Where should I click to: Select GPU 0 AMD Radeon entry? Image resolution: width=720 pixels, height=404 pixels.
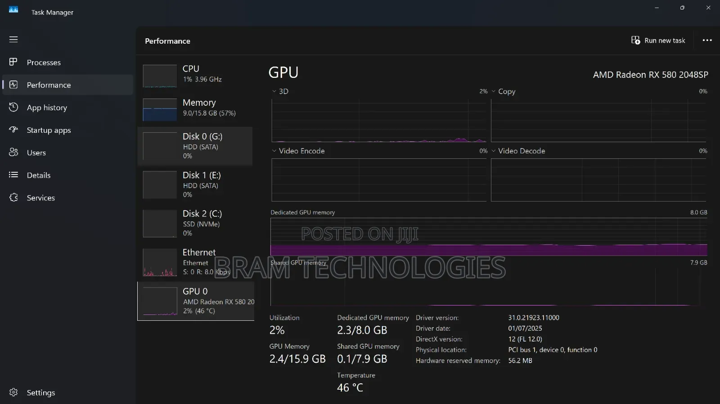(x=196, y=301)
